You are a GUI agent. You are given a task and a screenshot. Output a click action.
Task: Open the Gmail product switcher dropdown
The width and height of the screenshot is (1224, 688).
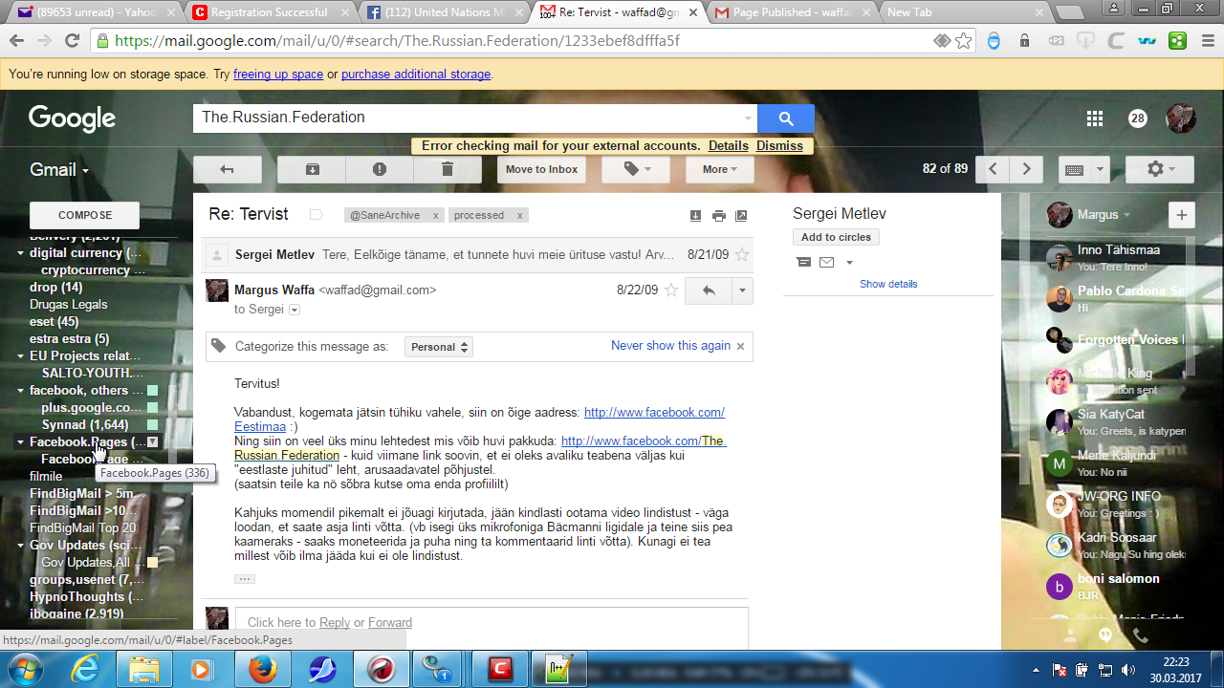[x=59, y=170]
